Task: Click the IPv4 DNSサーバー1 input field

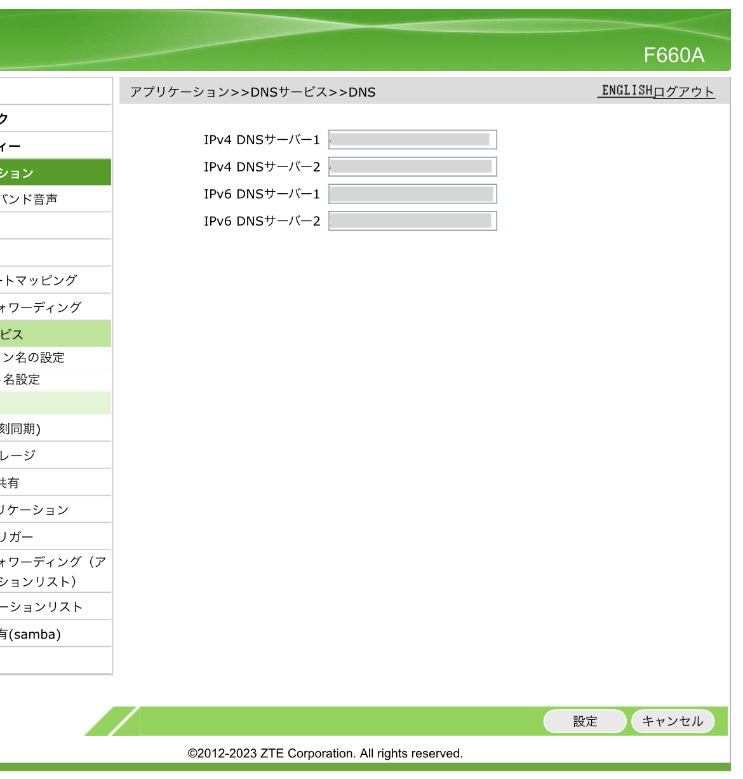Action: point(412,140)
